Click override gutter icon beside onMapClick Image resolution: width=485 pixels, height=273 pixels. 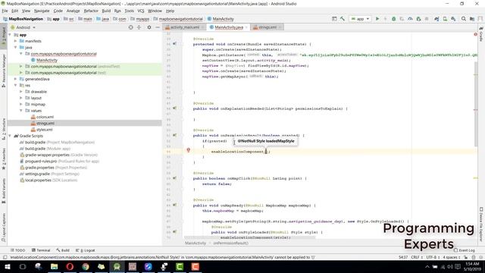coord(174,178)
